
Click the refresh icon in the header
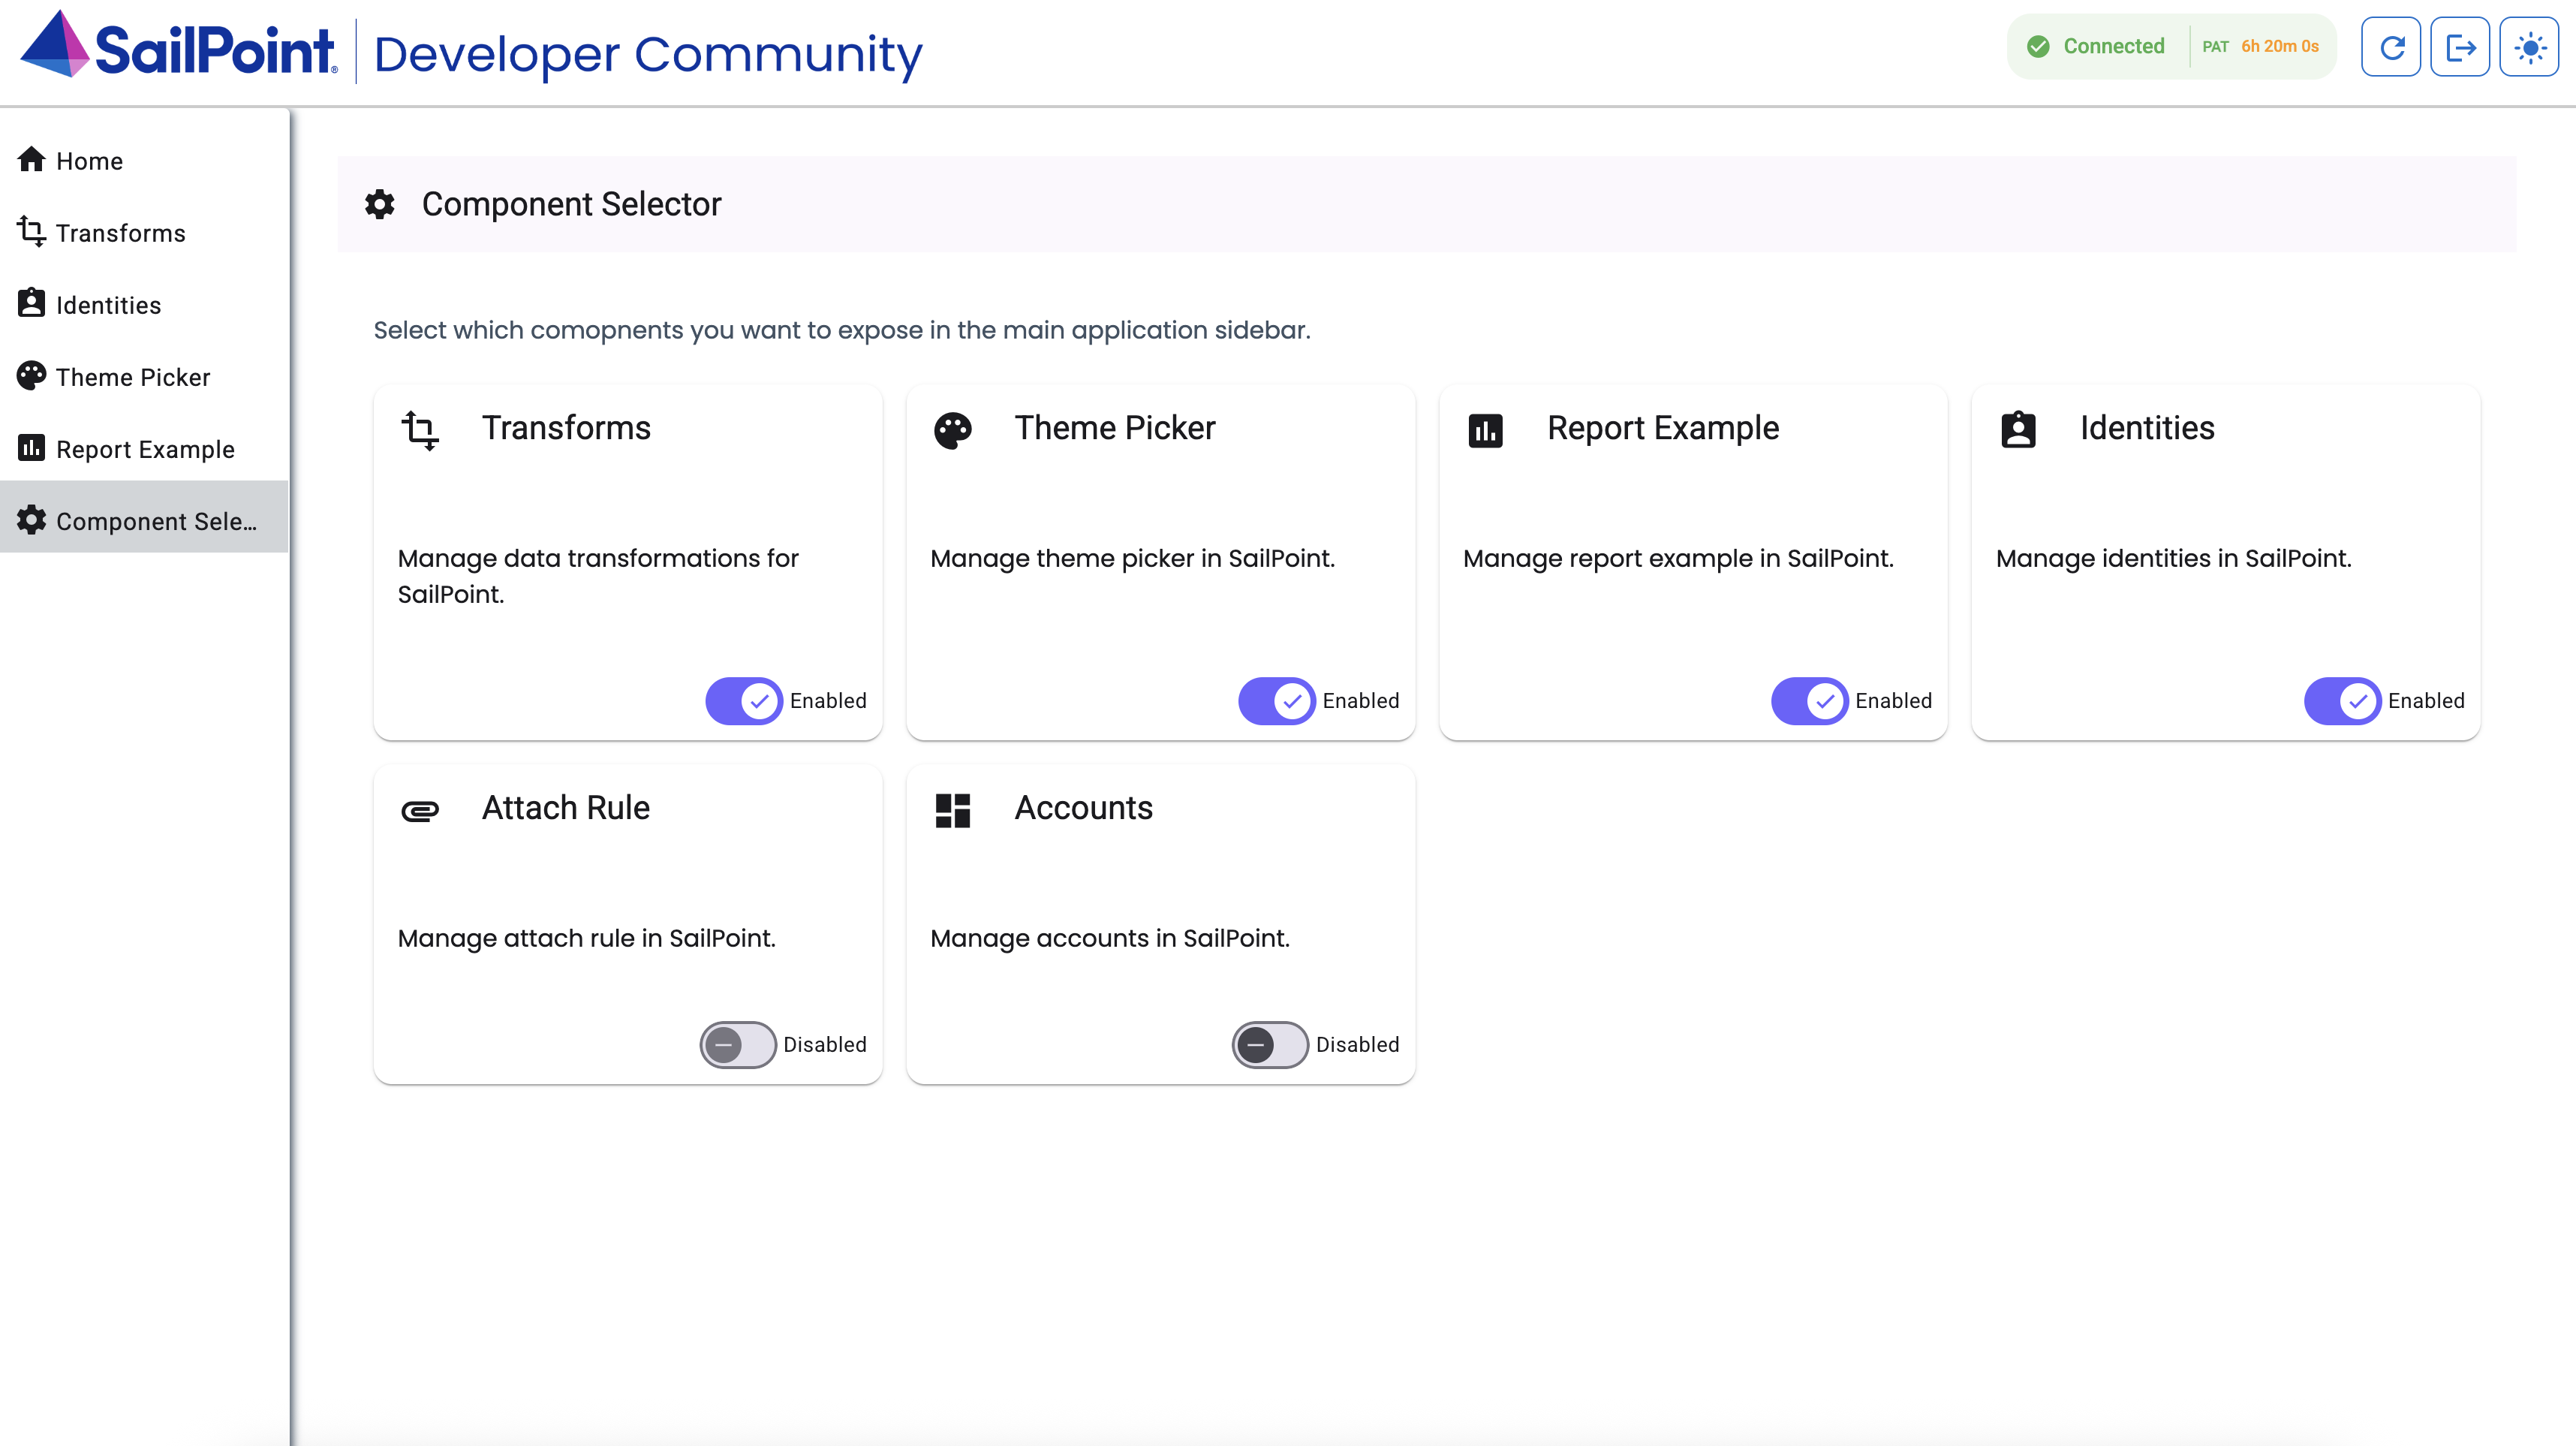2391,46
